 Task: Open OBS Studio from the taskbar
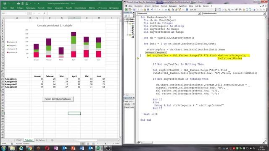click(x=108, y=148)
